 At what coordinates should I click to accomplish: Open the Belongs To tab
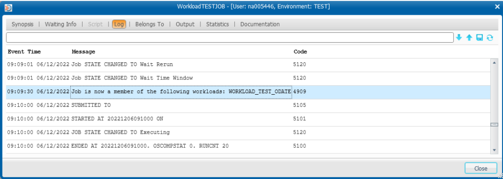coord(149,25)
